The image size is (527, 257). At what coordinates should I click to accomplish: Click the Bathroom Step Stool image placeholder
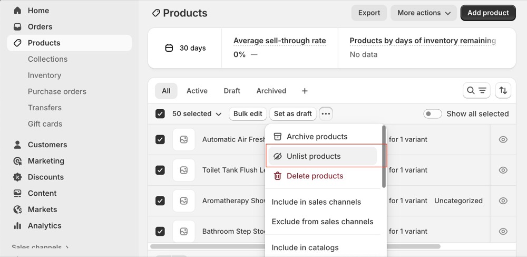pyautogui.click(x=184, y=231)
